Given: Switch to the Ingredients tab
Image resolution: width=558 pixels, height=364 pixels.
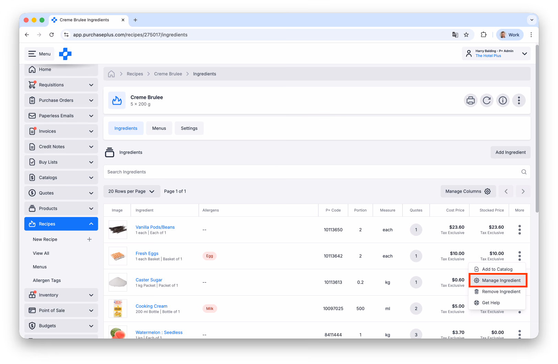Looking at the screenshot, I should tap(126, 128).
